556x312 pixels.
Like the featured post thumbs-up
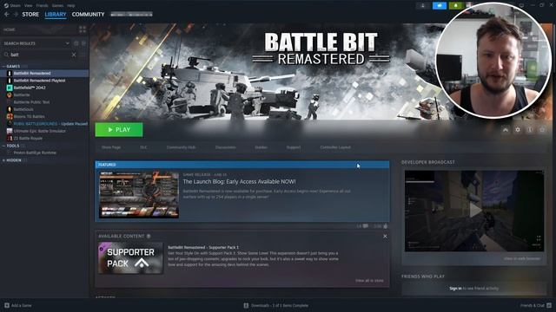coord(386,226)
